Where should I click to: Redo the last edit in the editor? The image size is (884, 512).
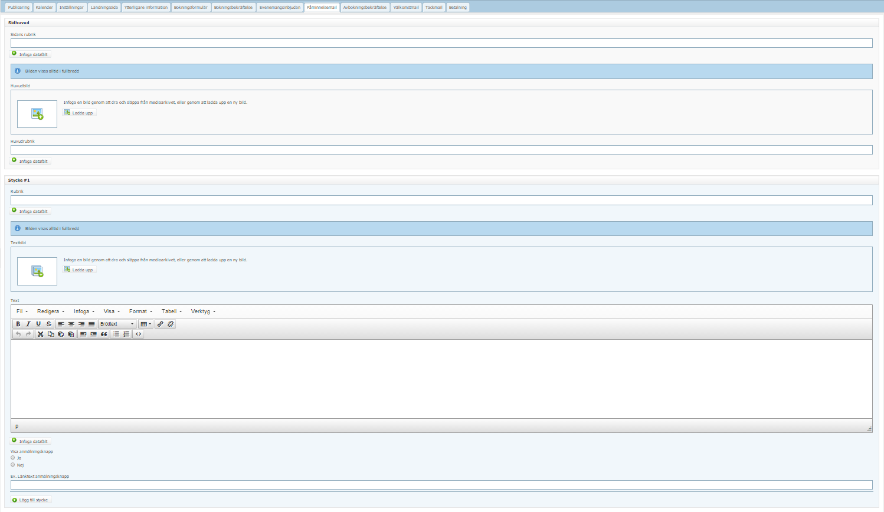(28, 334)
